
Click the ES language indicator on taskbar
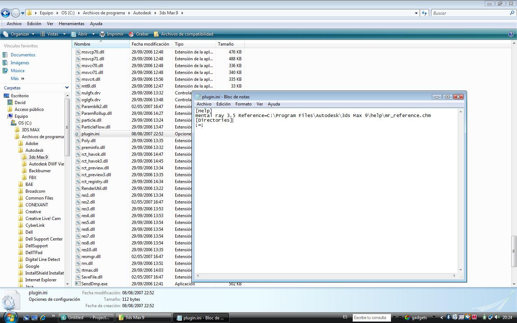point(345,317)
